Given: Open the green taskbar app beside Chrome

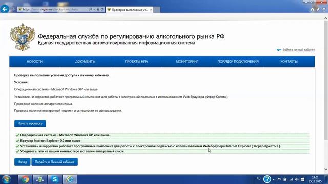Looking at the screenshot, I should tap(40, 179).
